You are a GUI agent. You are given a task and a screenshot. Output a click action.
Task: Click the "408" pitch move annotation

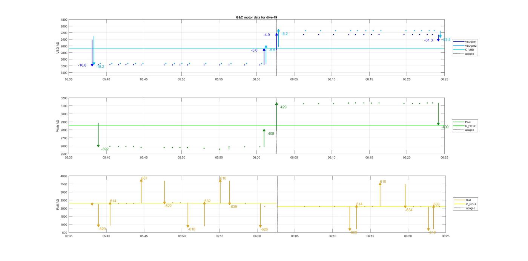pyautogui.click(x=271, y=134)
